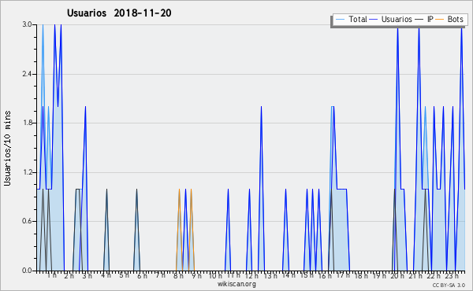
Task: Click the "6 h" x-axis label
Action: coord(142,276)
